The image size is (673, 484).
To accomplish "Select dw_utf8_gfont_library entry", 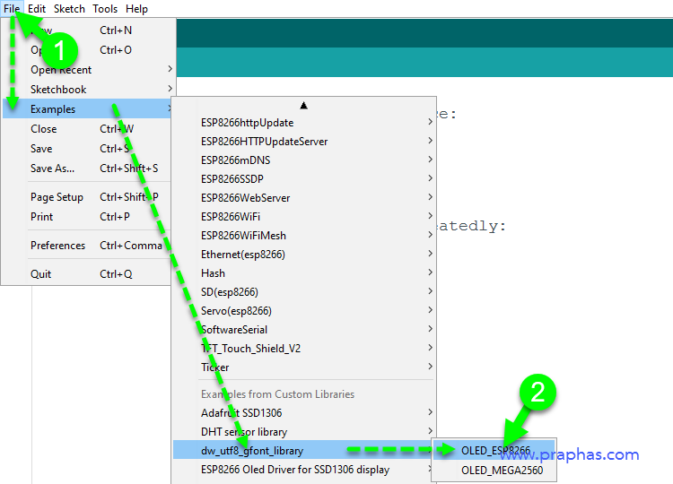I will point(304,451).
